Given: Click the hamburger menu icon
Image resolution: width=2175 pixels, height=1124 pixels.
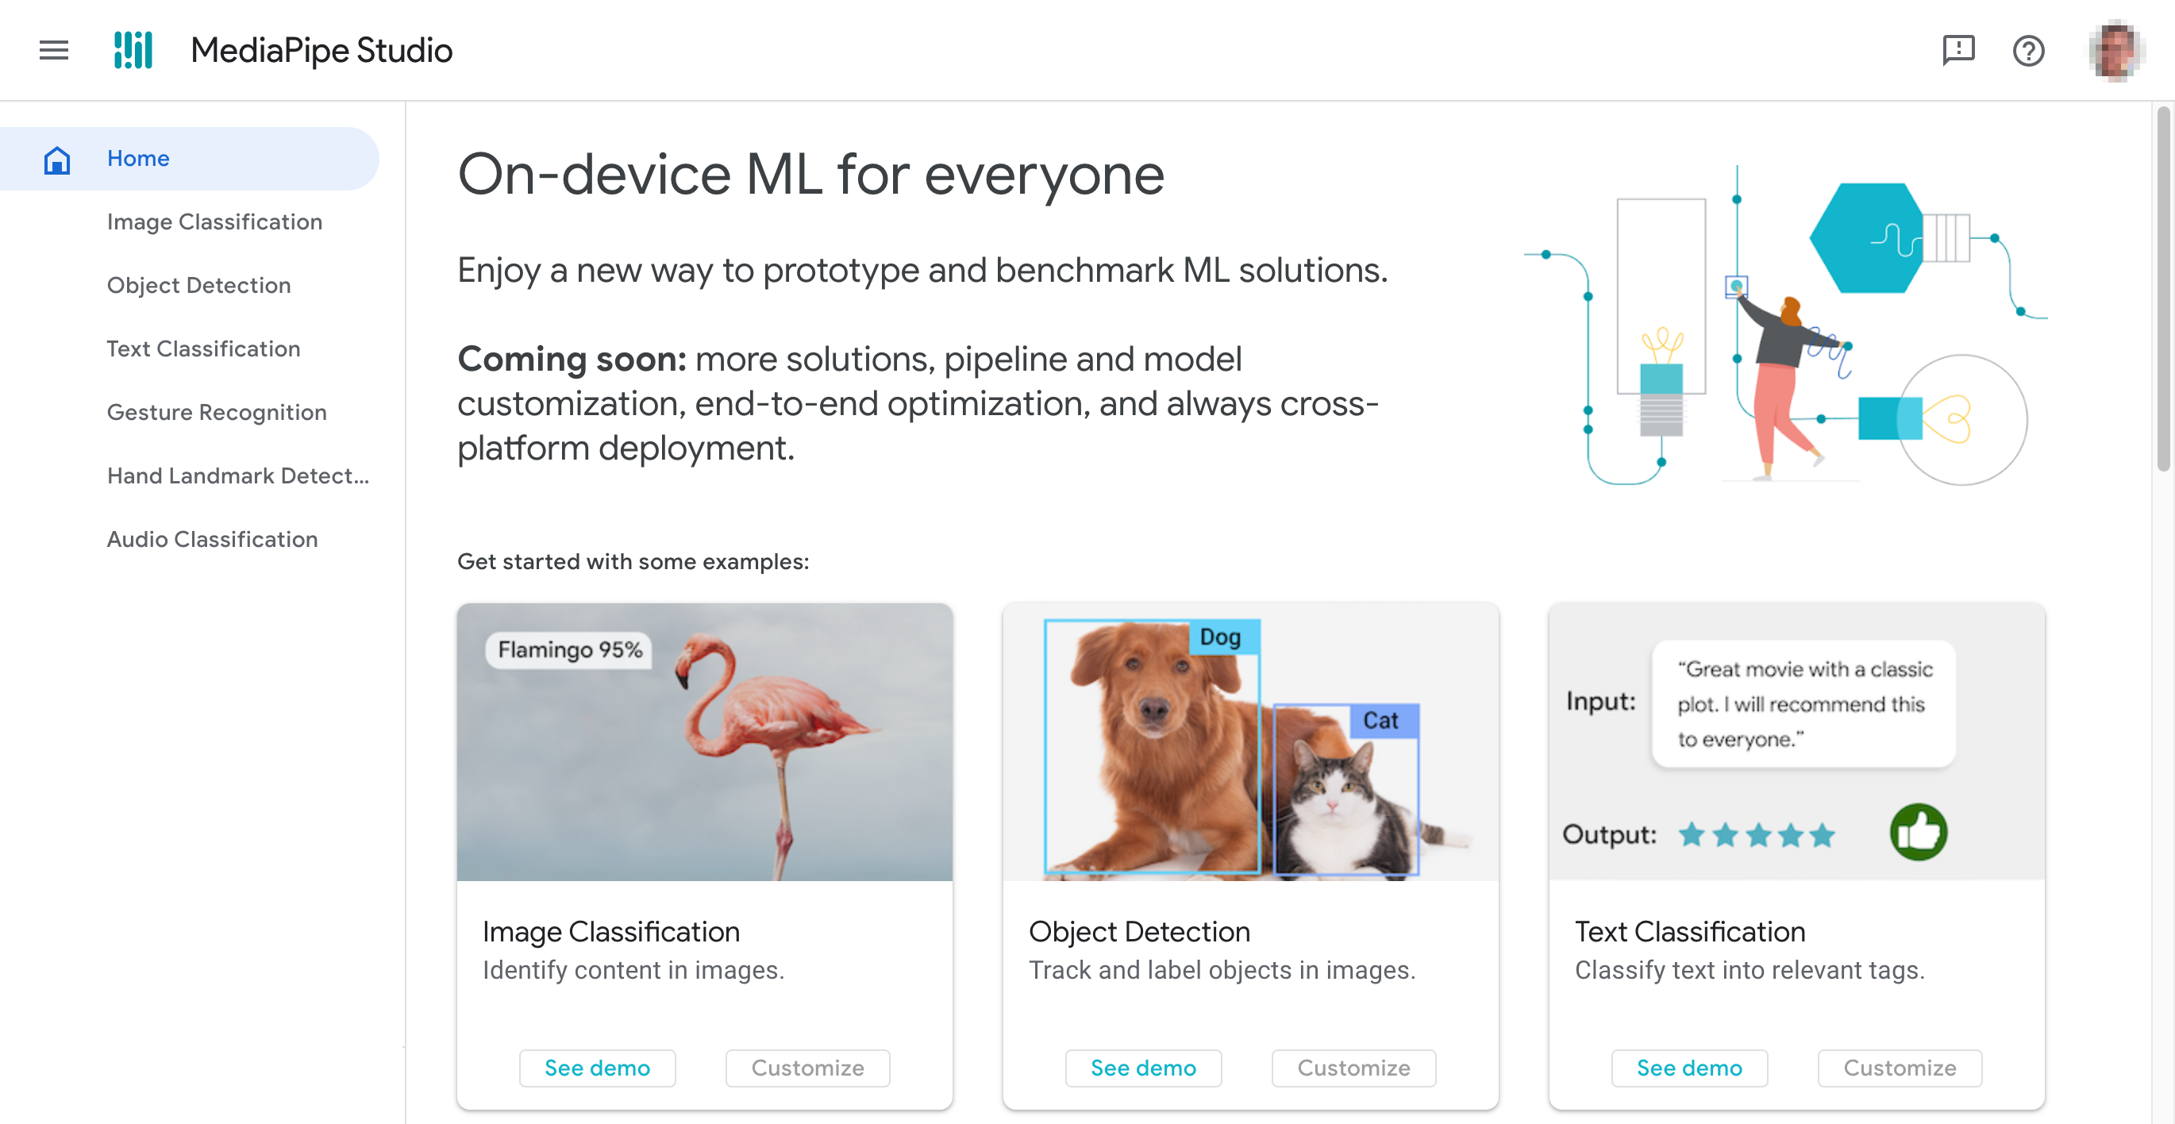Looking at the screenshot, I should point(52,50).
